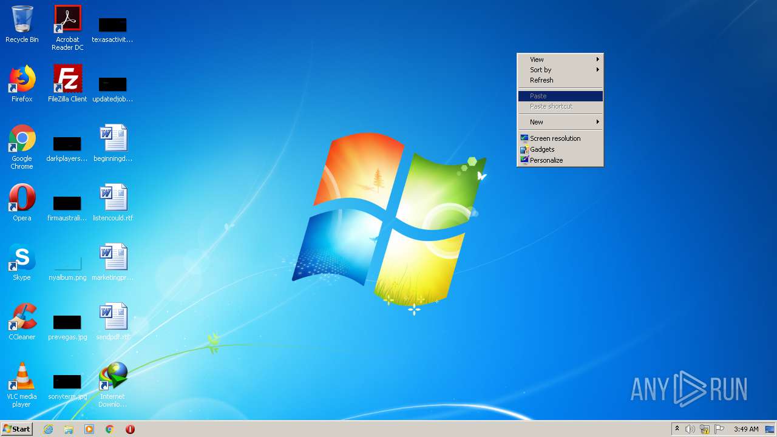777x437 pixels.
Task: Select the Google Chrome desktop shortcut
Action: point(22,147)
